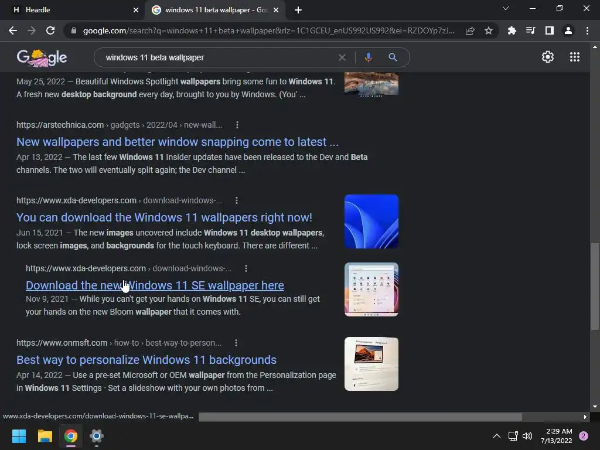The image size is (600, 450).
Task: Click the magnifier search button
Action: [x=393, y=57]
